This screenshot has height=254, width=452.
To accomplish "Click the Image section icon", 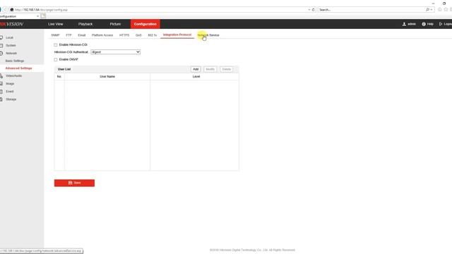I will [x=1, y=83].
